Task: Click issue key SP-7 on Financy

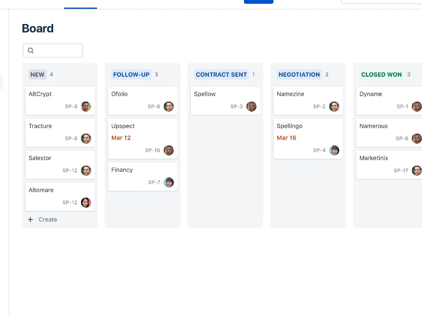Action: (154, 182)
